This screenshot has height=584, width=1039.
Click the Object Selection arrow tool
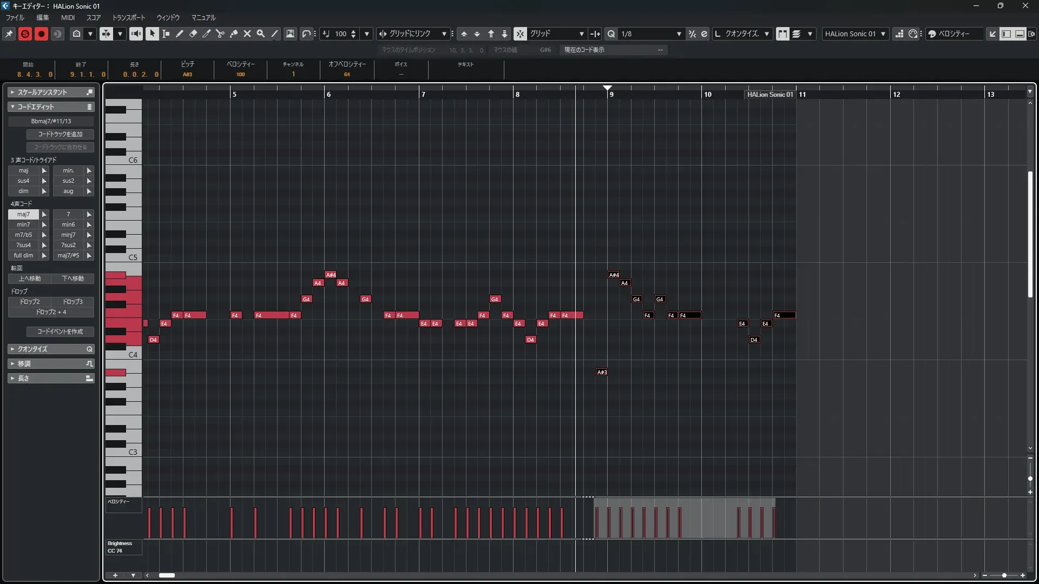(153, 34)
